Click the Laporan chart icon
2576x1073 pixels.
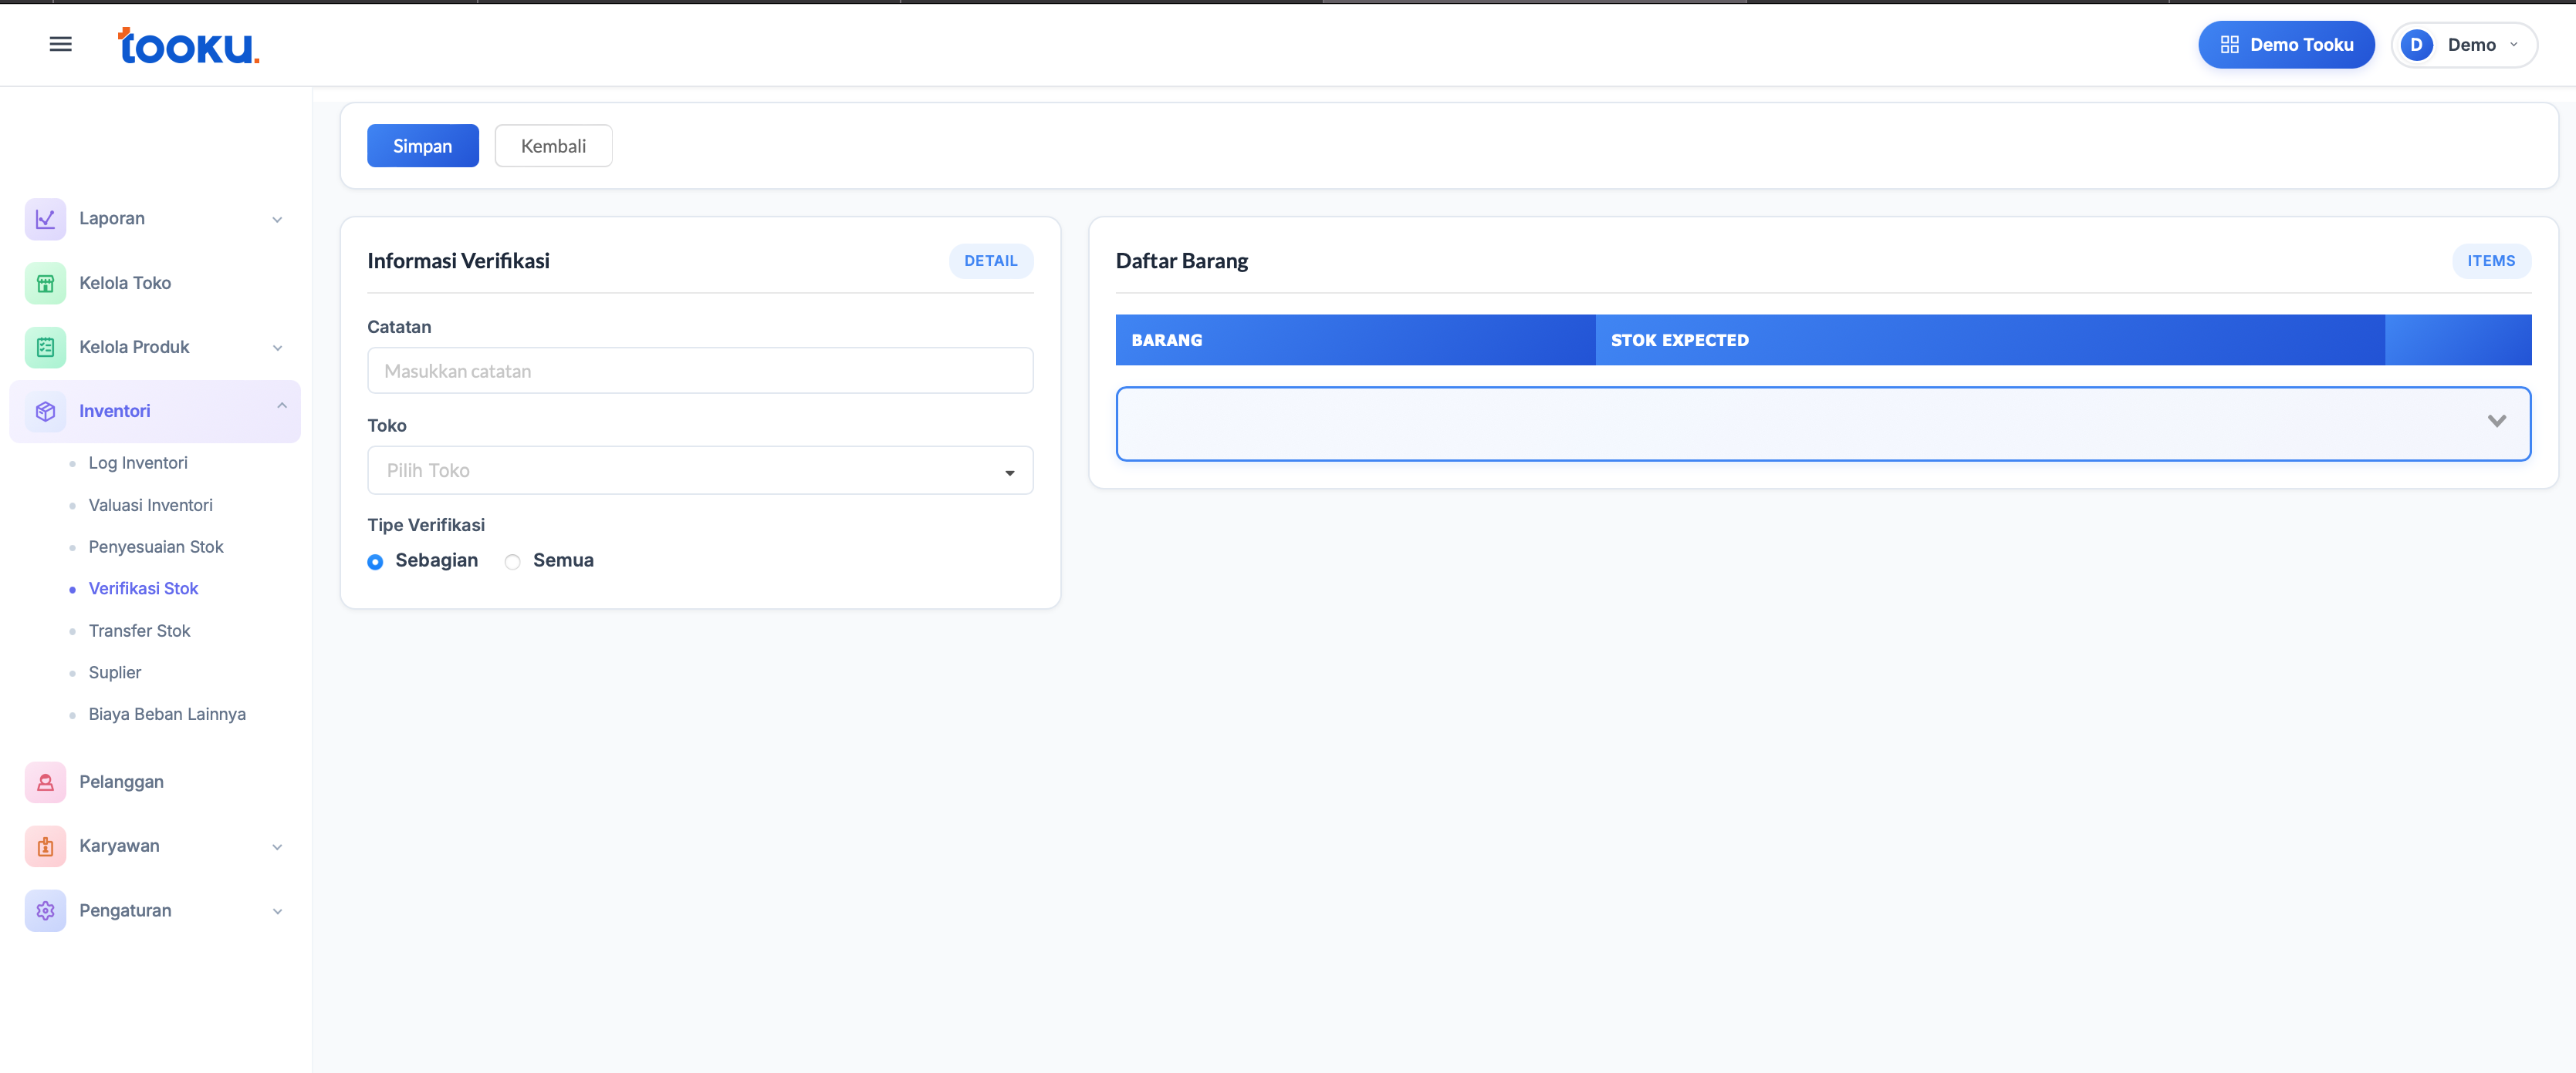(x=45, y=219)
